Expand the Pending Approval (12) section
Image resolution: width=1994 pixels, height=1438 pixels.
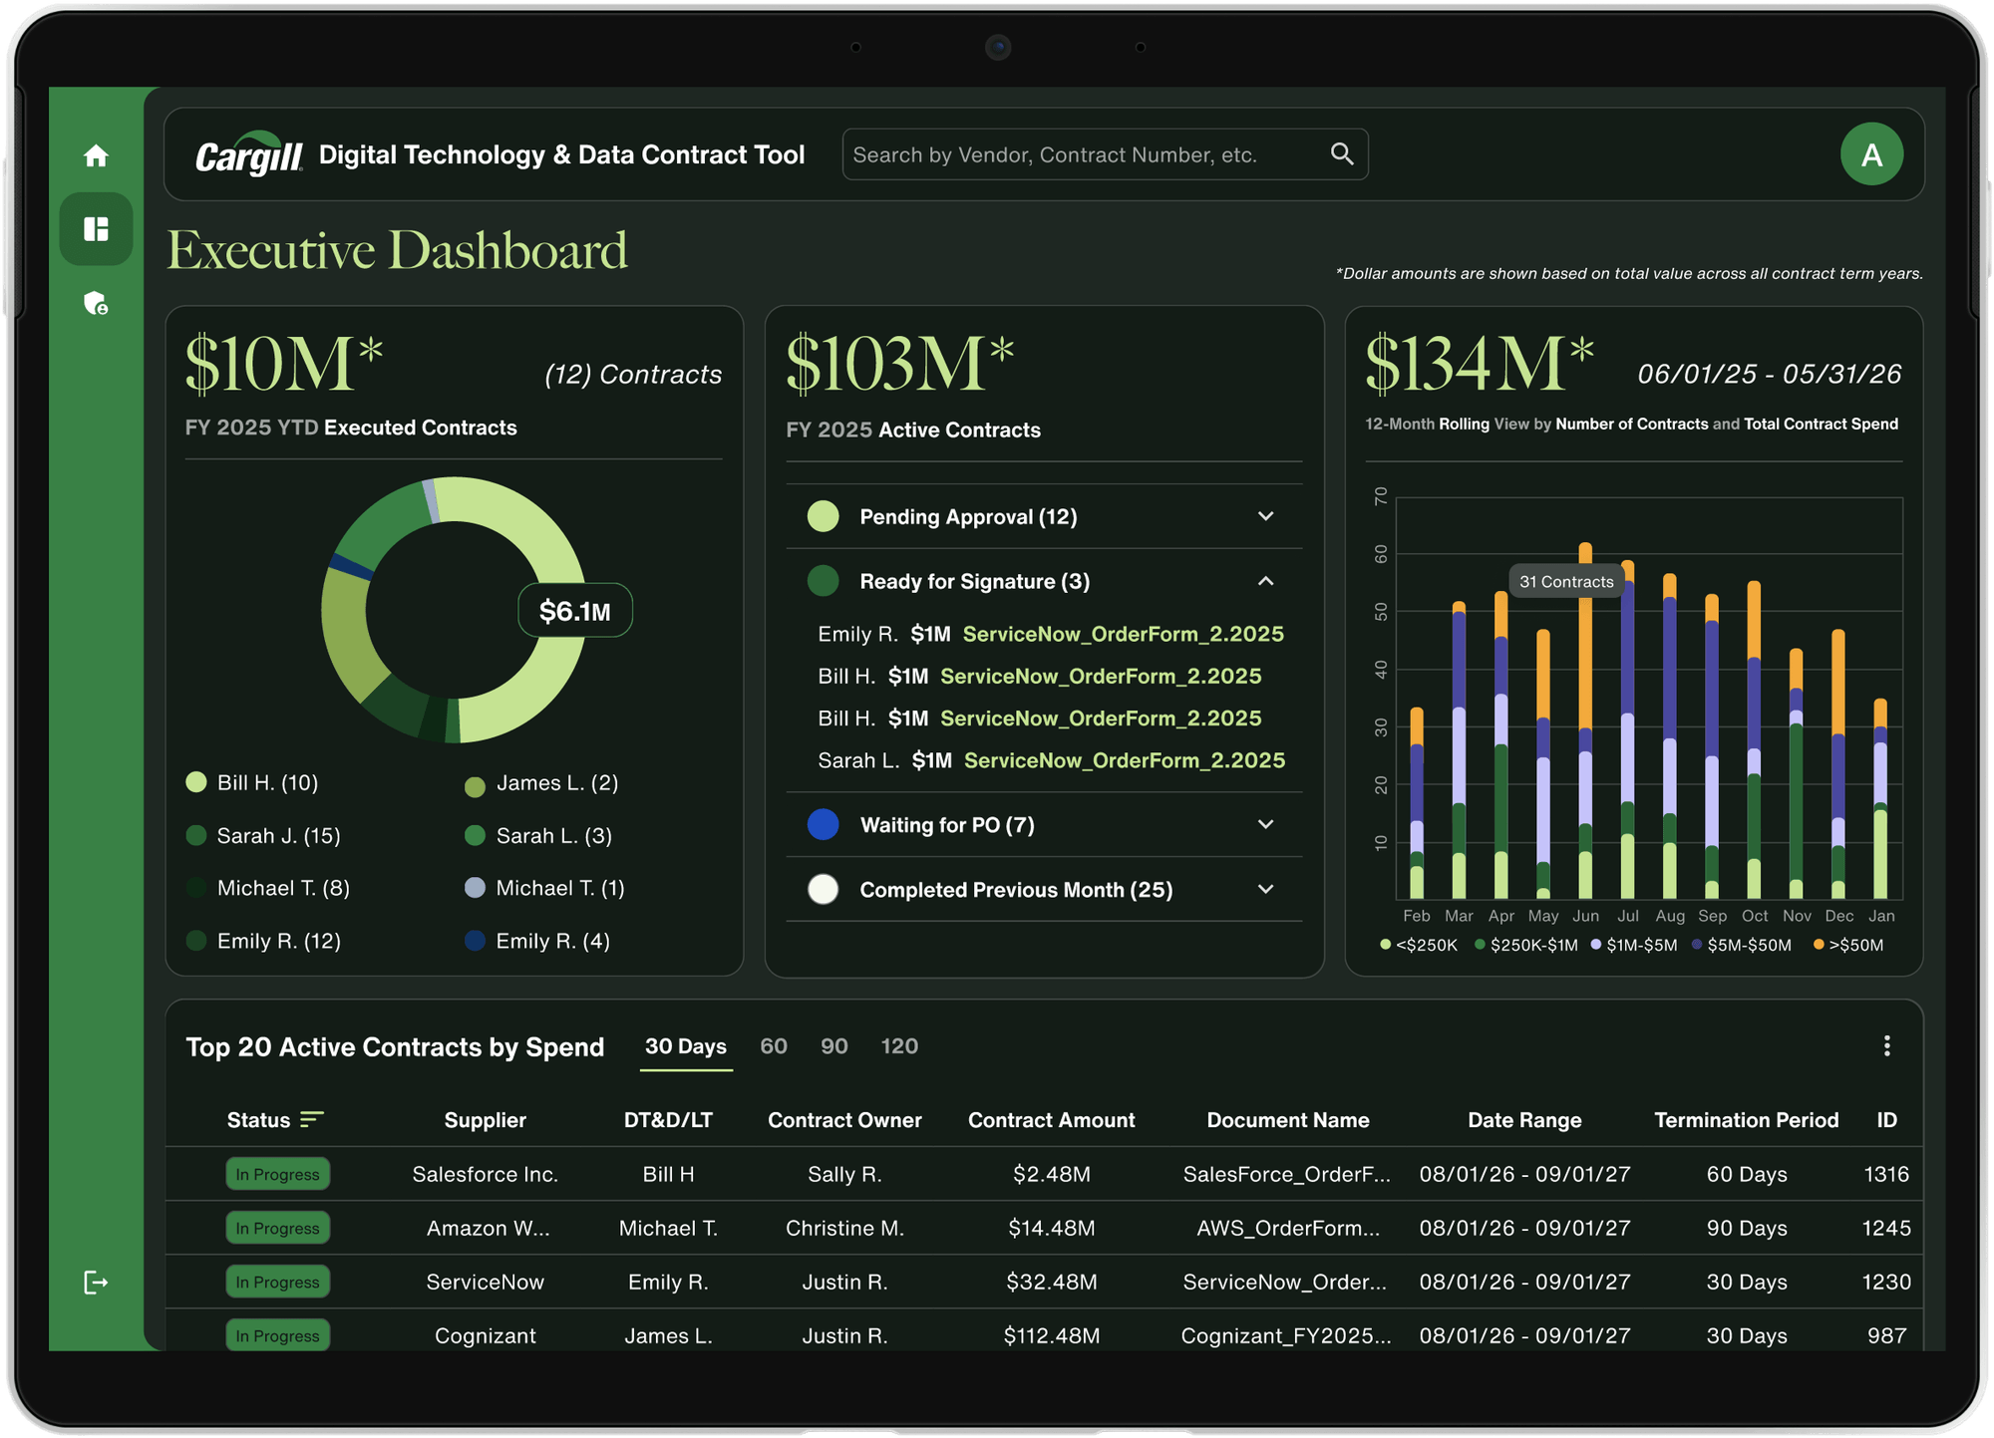pyautogui.click(x=1044, y=516)
